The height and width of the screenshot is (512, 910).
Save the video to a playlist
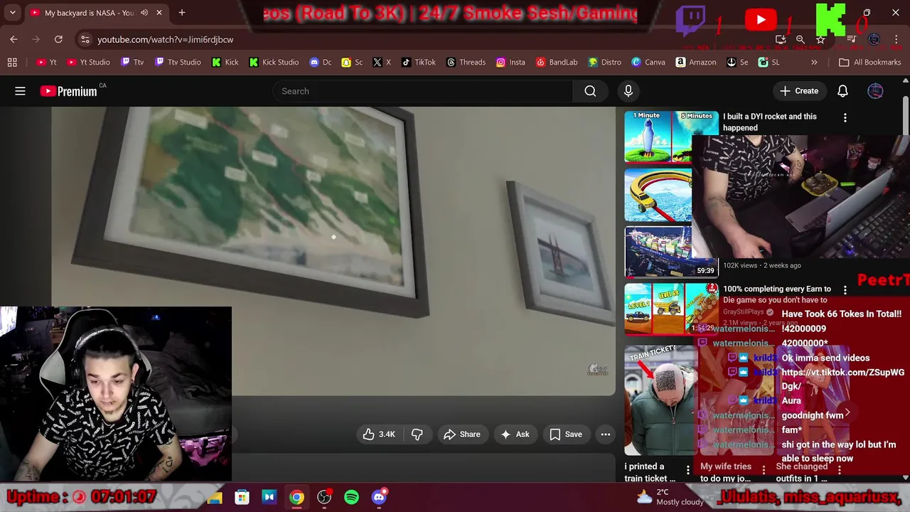point(566,434)
